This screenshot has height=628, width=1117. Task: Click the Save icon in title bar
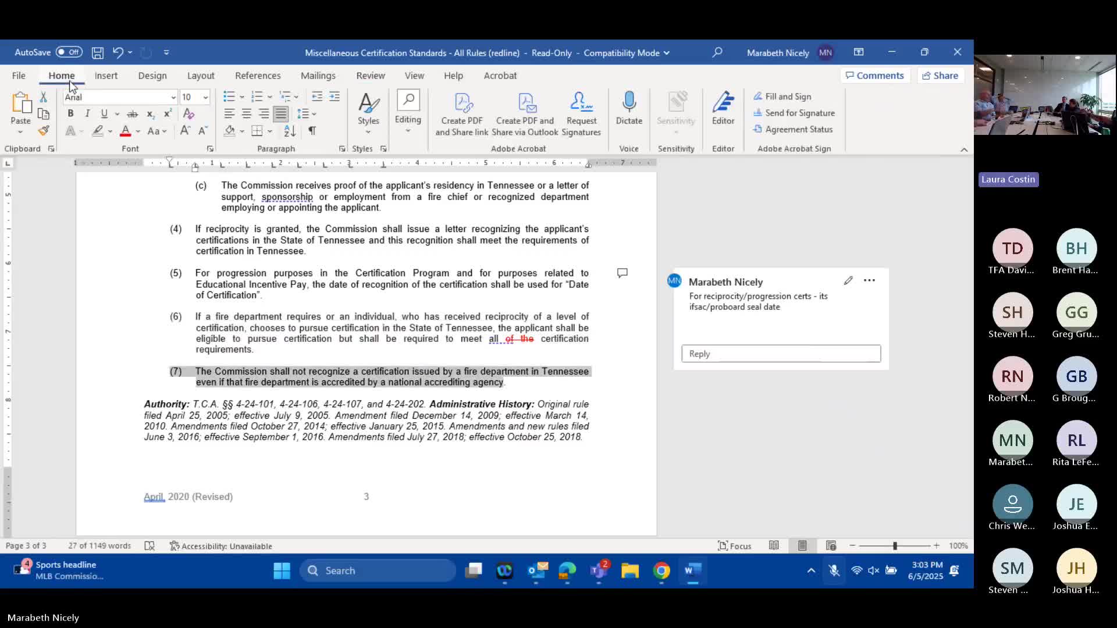coord(98,52)
